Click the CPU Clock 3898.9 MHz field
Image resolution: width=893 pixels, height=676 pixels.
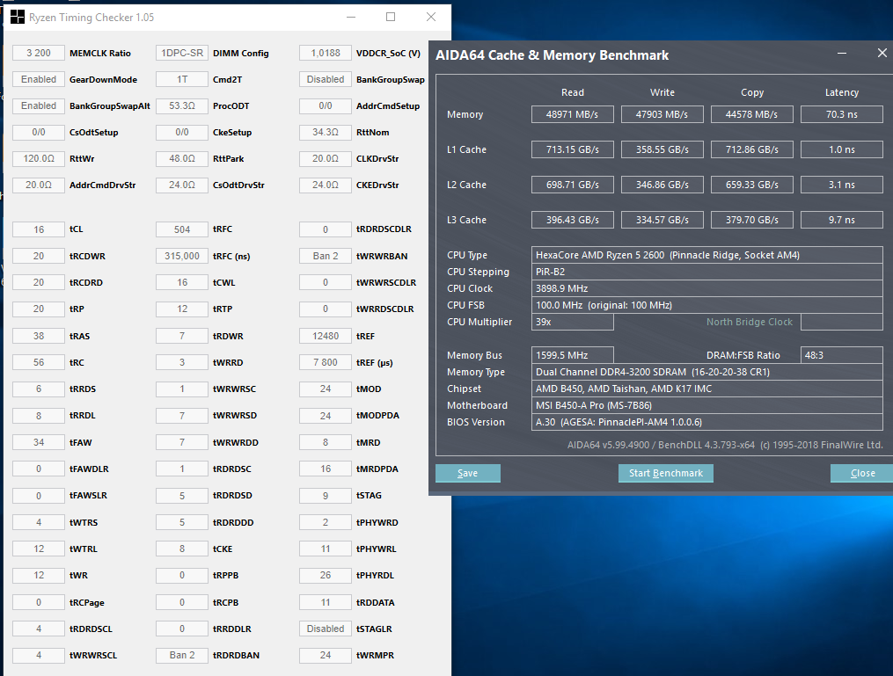tap(706, 288)
